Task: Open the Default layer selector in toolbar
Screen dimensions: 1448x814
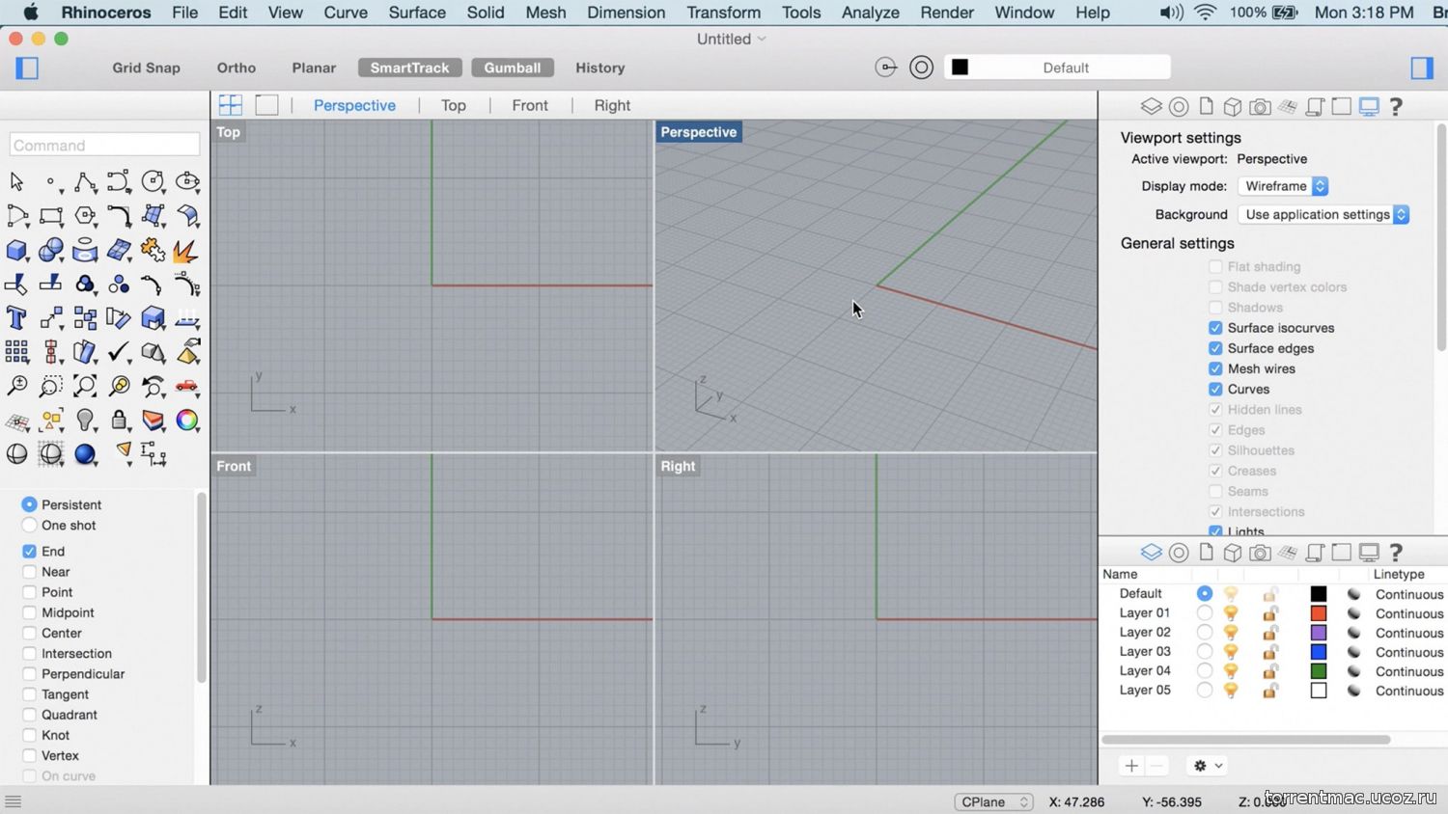Action: [x=1057, y=68]
